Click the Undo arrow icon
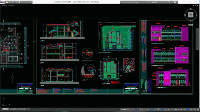This screenshot has width=200, height=112. point(22,2)
